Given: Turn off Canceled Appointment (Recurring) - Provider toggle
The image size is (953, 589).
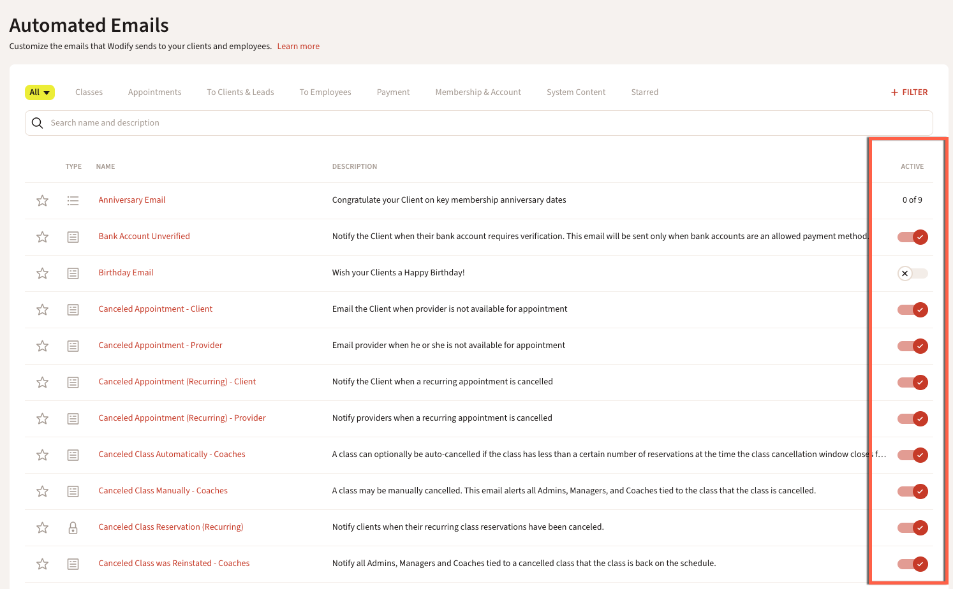Looking at the screenshot, I should click(x=912, y=419).
